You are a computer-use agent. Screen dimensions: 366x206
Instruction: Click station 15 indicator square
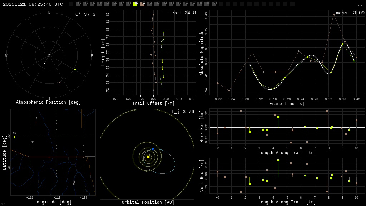coord(178,4)
